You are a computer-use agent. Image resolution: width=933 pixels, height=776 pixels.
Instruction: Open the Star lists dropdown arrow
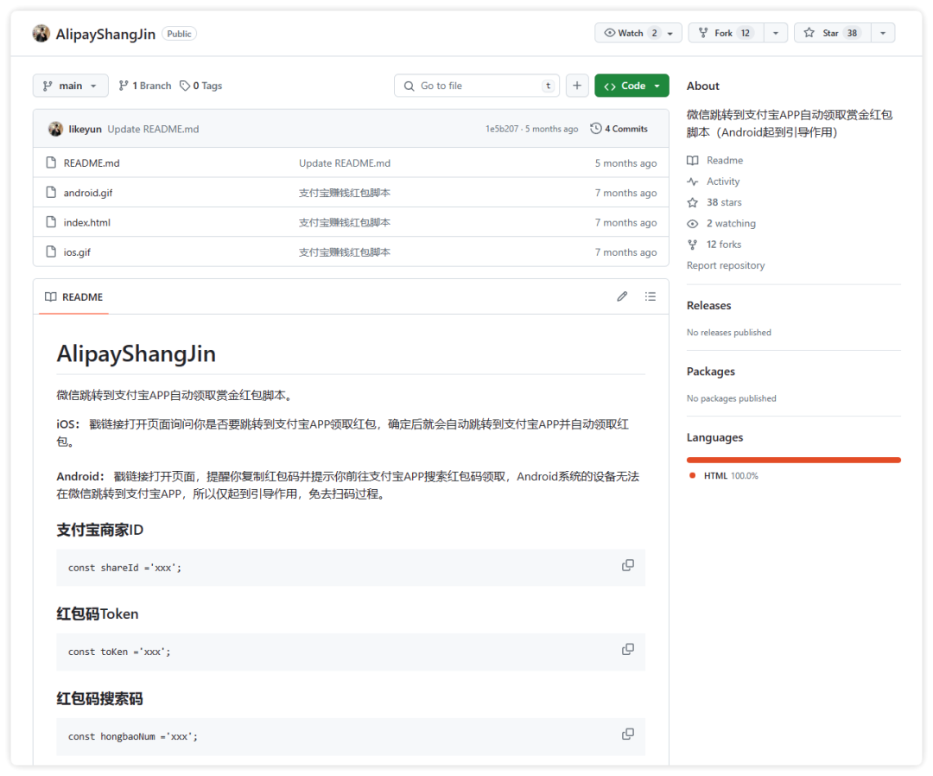883,33
